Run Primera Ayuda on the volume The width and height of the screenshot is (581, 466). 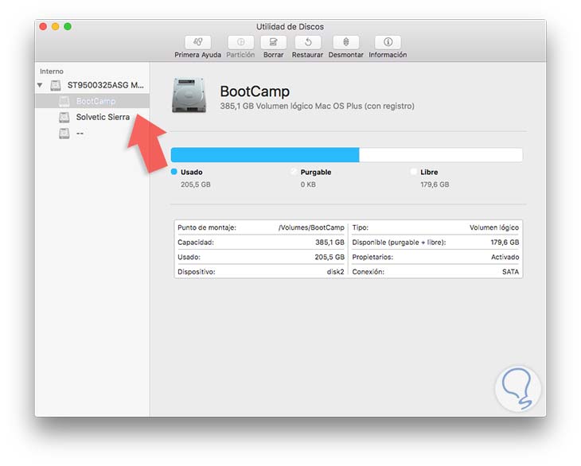(198, 42)
